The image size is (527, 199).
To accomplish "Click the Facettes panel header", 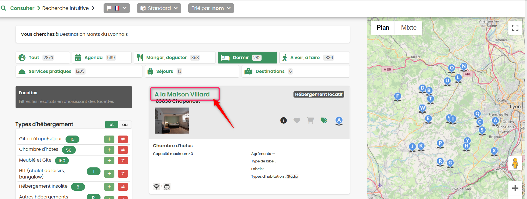I will pyautogui.click(x=74, y=97).
